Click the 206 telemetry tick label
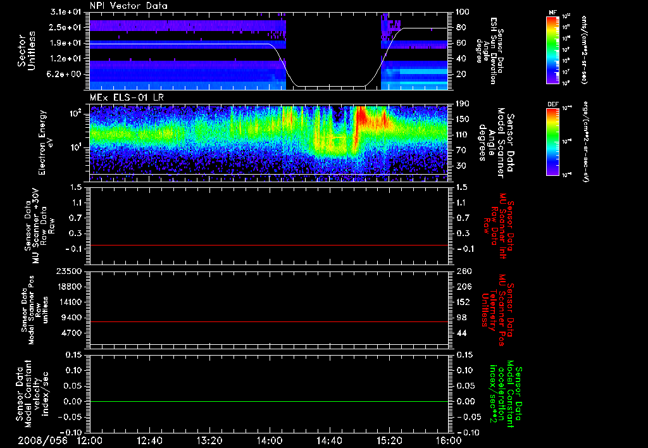Viewport: 648px width, 448px height. 464,287
